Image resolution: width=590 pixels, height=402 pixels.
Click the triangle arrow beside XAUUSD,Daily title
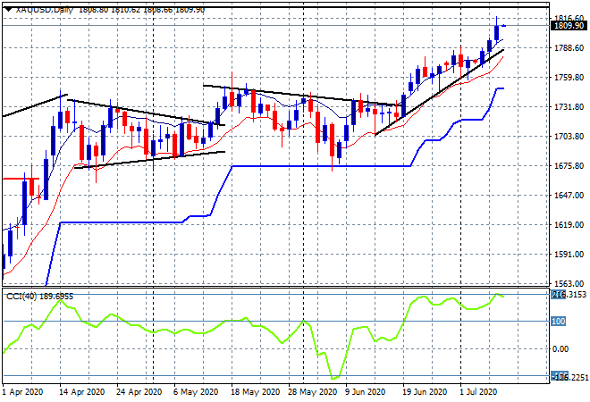tap(8, 10)
